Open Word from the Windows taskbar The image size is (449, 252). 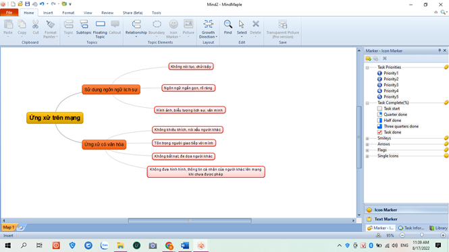pyautogui.click(x=185, y=245)
